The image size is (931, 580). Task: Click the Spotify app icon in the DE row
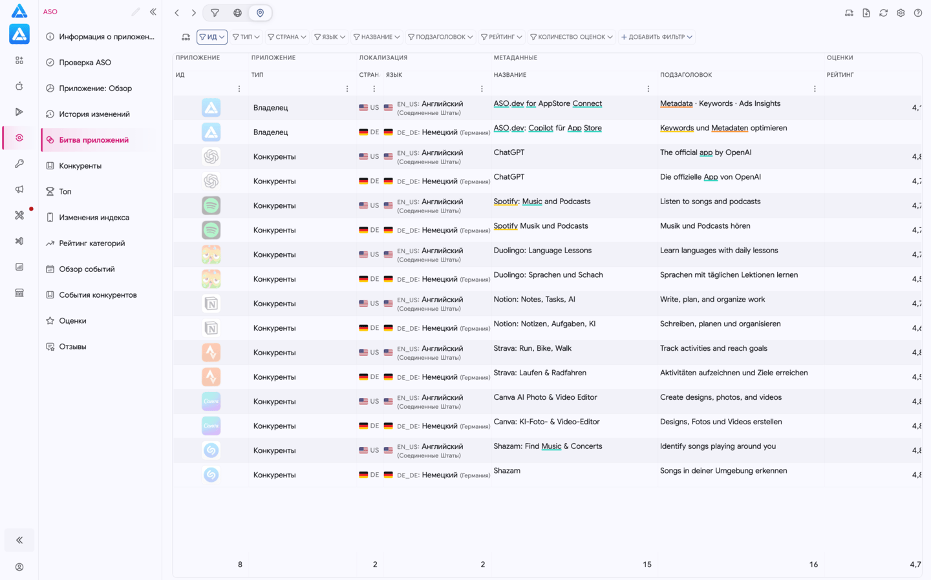[x=211, y=230]
